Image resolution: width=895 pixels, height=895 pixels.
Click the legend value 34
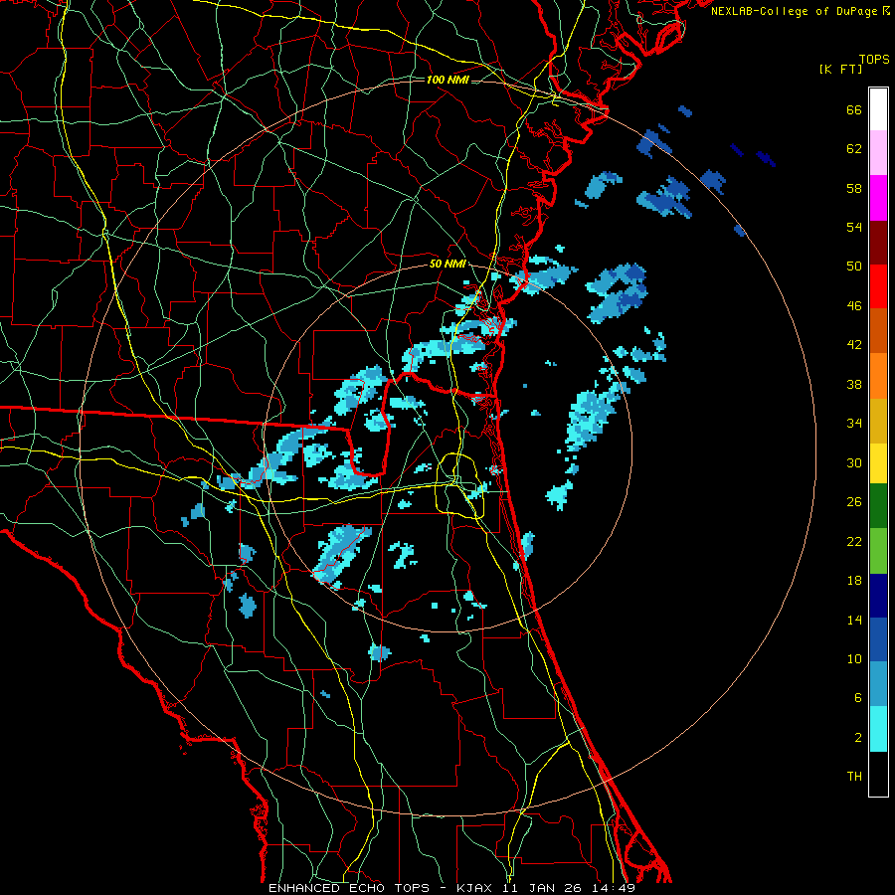point(854,424)
